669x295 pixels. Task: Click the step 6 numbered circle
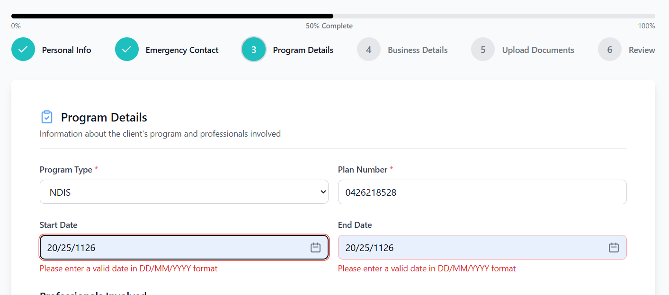click(610, 50)
